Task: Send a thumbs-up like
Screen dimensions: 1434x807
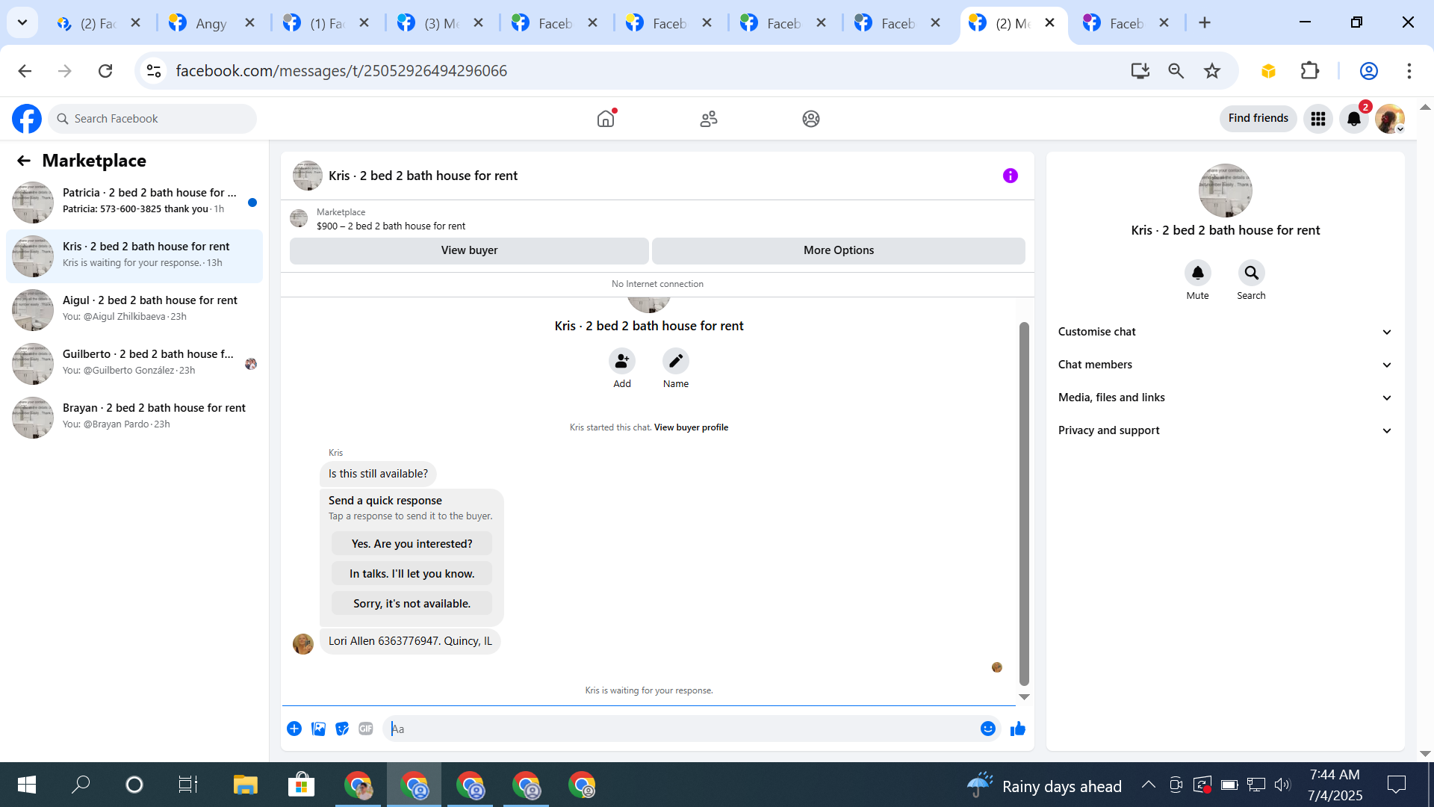Action: [x=1017, y=729]
